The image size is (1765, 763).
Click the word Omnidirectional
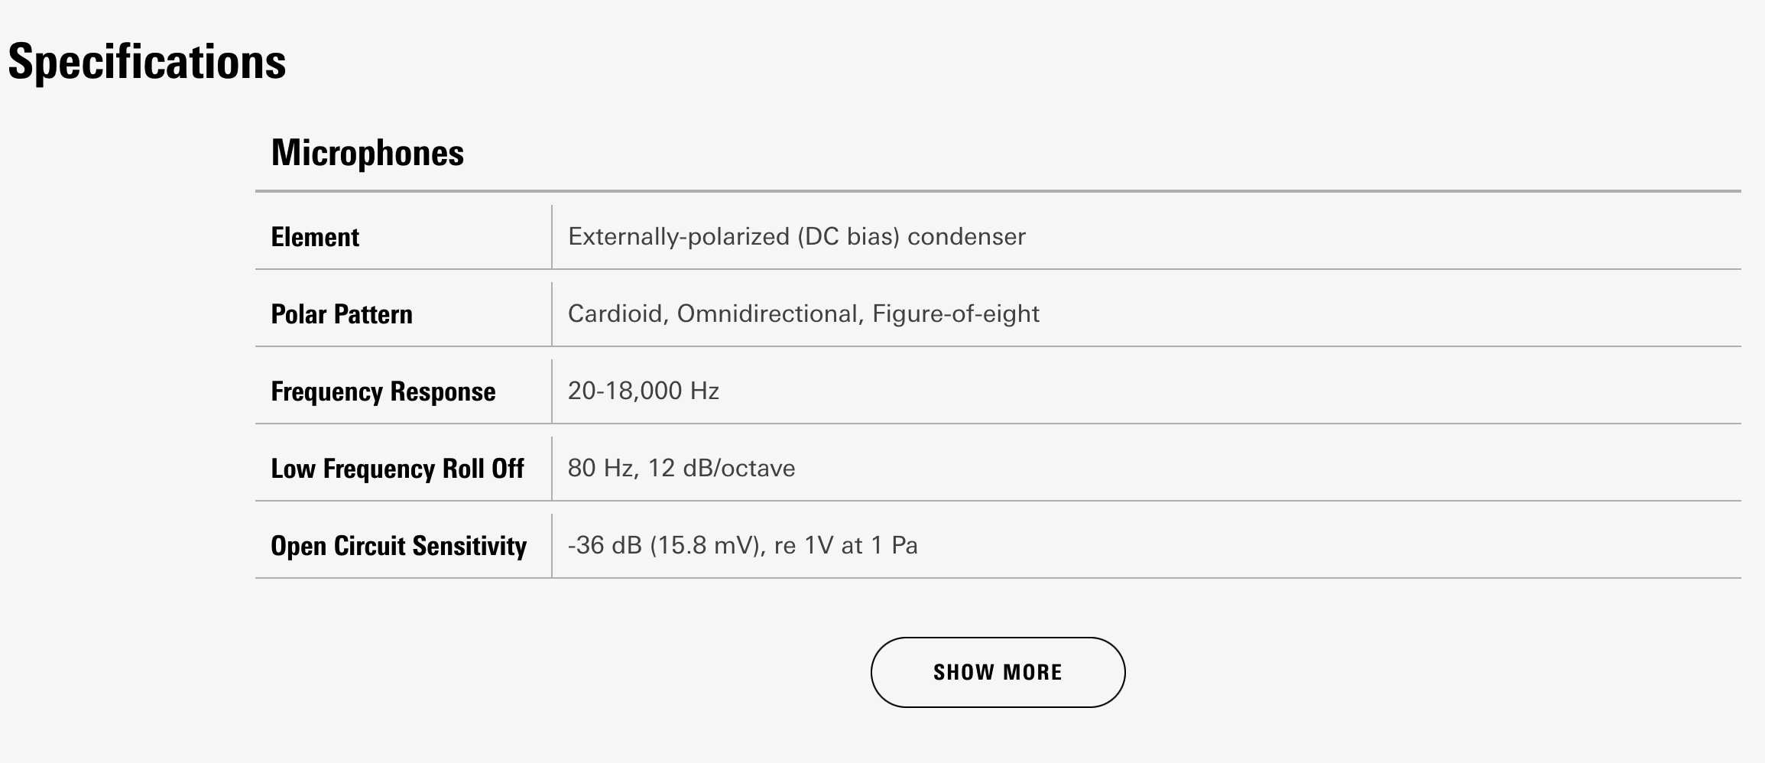(x=767, y=314)
